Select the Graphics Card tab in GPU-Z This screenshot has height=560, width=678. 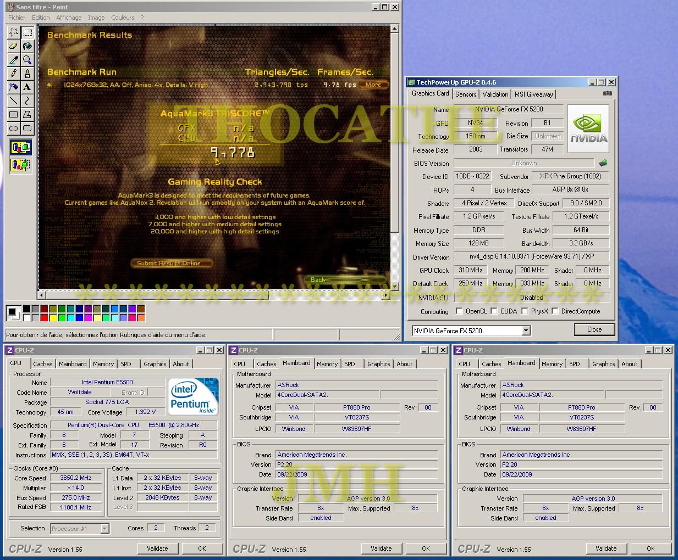pos(431,93)
